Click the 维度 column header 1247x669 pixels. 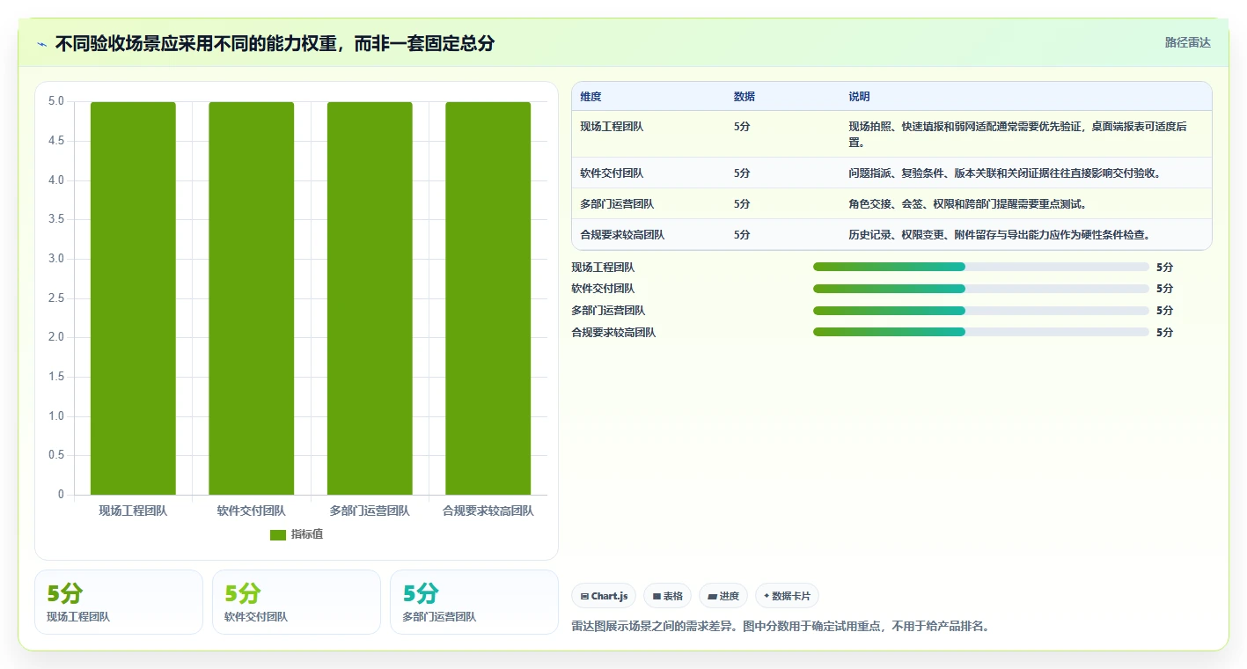pos(591,97)
